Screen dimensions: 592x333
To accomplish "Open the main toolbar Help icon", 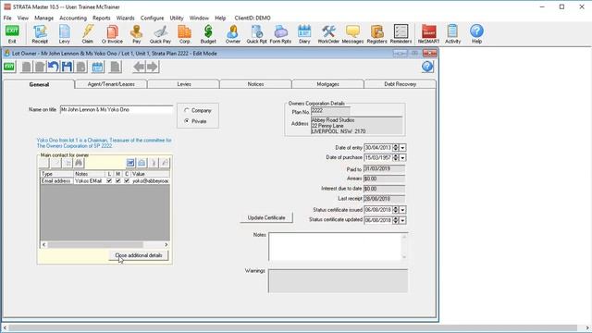I will [x=477, y=34].
